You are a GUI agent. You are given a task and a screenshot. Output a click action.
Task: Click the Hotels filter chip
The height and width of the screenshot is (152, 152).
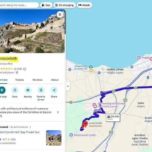tap(84, 5)
